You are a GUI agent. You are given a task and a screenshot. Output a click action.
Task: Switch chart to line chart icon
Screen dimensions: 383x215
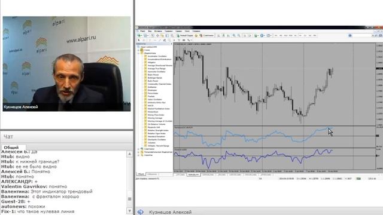point(229,36)
